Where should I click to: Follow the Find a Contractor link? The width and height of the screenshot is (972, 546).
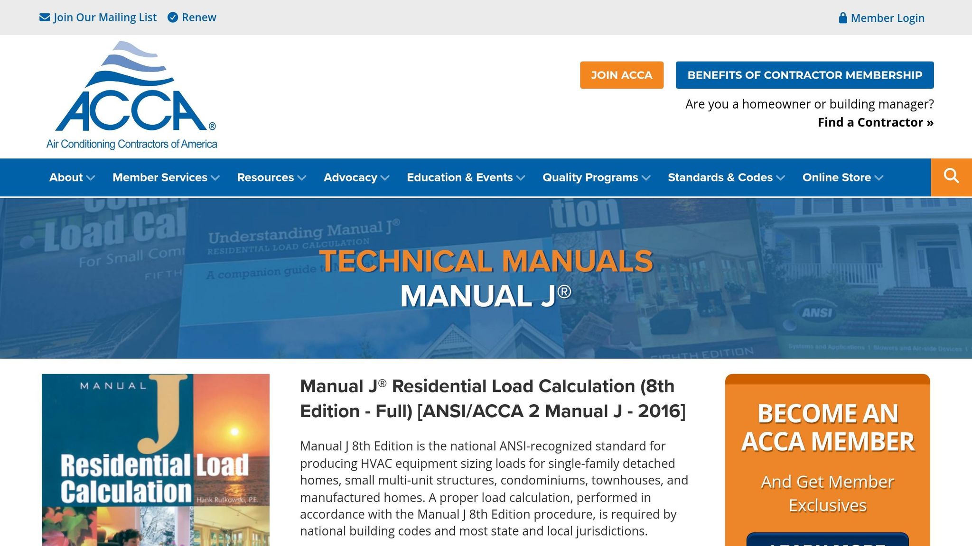coord(876,122)
